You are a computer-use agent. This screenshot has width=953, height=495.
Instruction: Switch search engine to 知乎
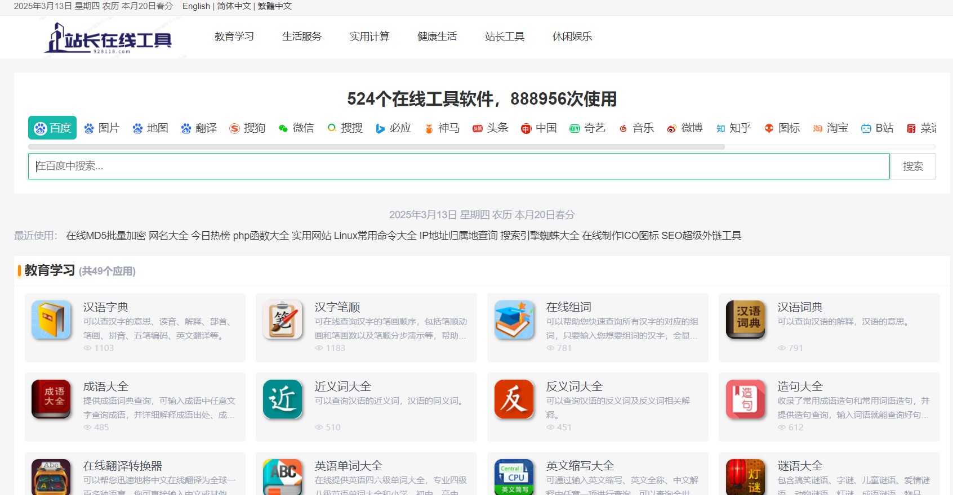tap(734, 128)
